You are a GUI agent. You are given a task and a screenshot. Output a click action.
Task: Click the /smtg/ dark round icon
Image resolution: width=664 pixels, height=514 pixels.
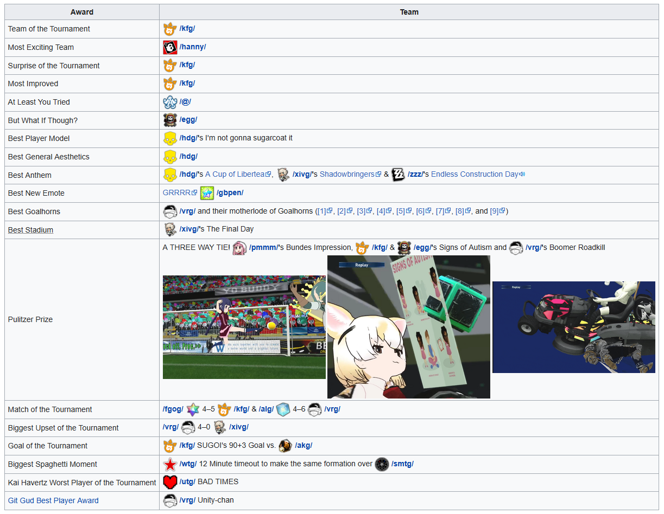click(382, 464)
